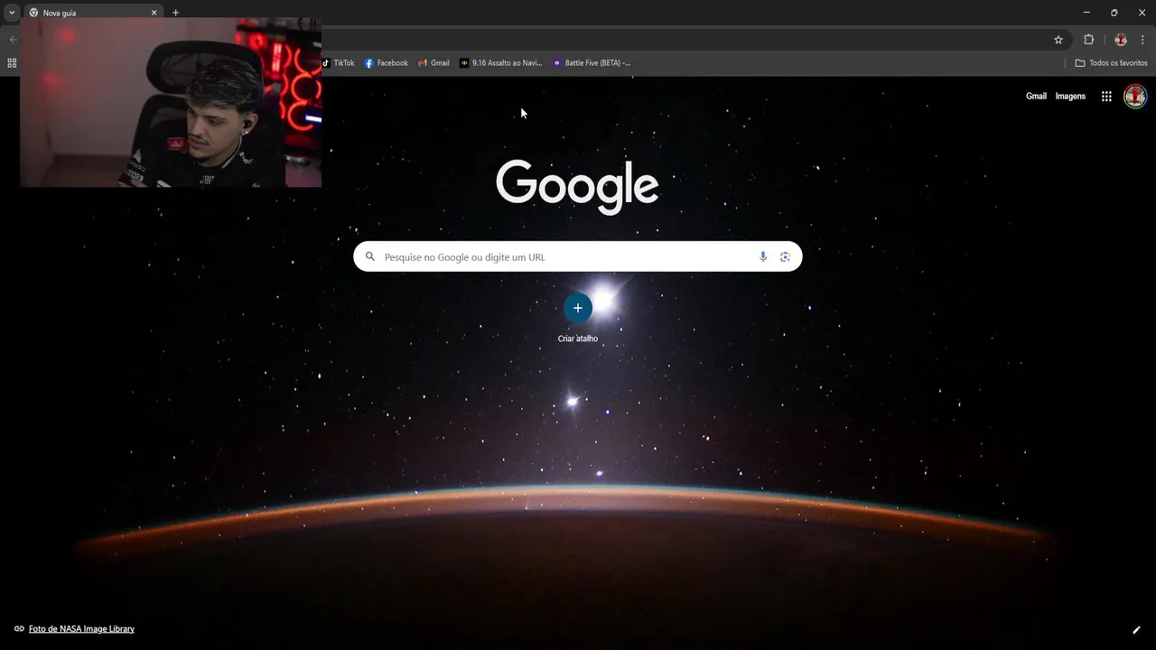
Task: Close the Nova guia tab
Action: pos(154,13)
